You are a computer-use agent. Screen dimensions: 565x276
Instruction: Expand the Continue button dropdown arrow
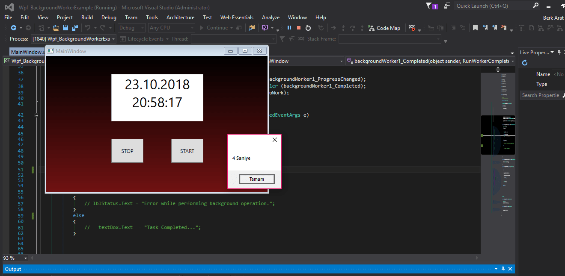click(x=232, y=28)
